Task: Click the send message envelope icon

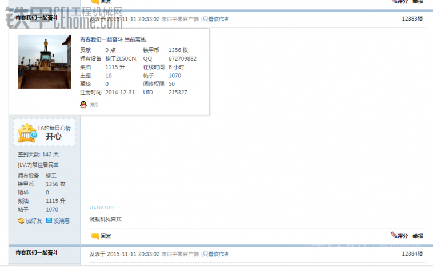Action: click(x=49, y=221)
